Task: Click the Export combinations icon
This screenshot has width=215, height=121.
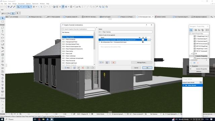Action: click(x=93, y=68)
